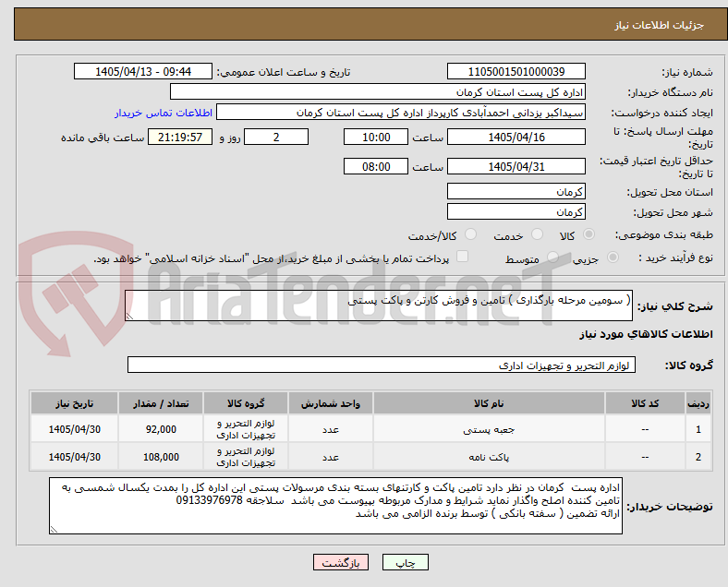Click the remaining days field showing 2
Image resolution: width=728 pixels, height=587 pixels.
[x=276, y=137]
